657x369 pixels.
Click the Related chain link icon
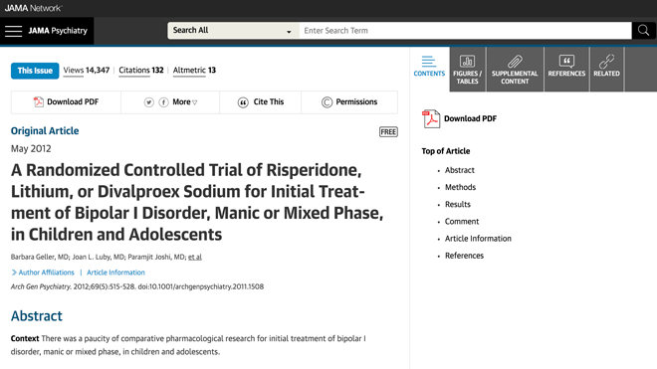point(606,61)
